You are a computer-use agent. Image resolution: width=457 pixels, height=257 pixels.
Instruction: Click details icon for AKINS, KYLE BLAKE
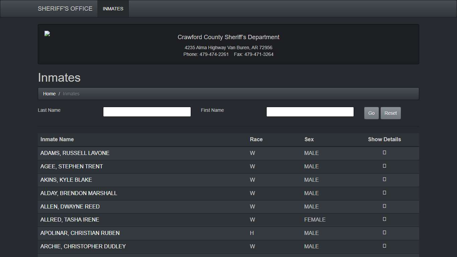[384, 179]
